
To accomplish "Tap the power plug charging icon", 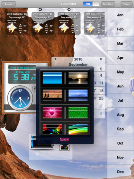I will pos(37,154).
